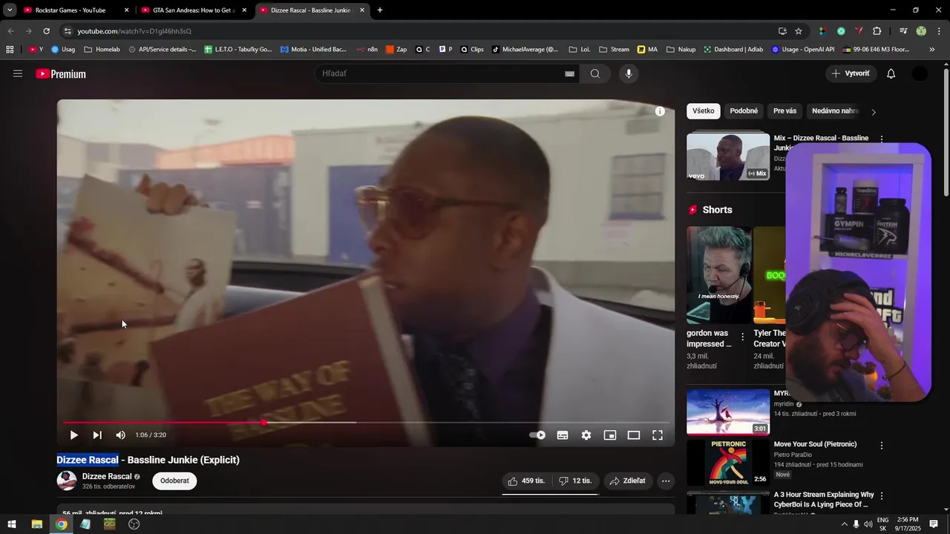950x534 pixels.
Task: Open a new browser tab
Action: (x=380, y=10)
